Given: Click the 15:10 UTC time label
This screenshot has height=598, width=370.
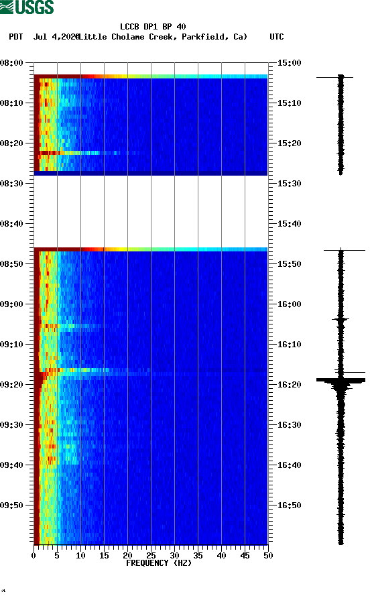Looking at the screenshot, I should [x=289, y=103].
